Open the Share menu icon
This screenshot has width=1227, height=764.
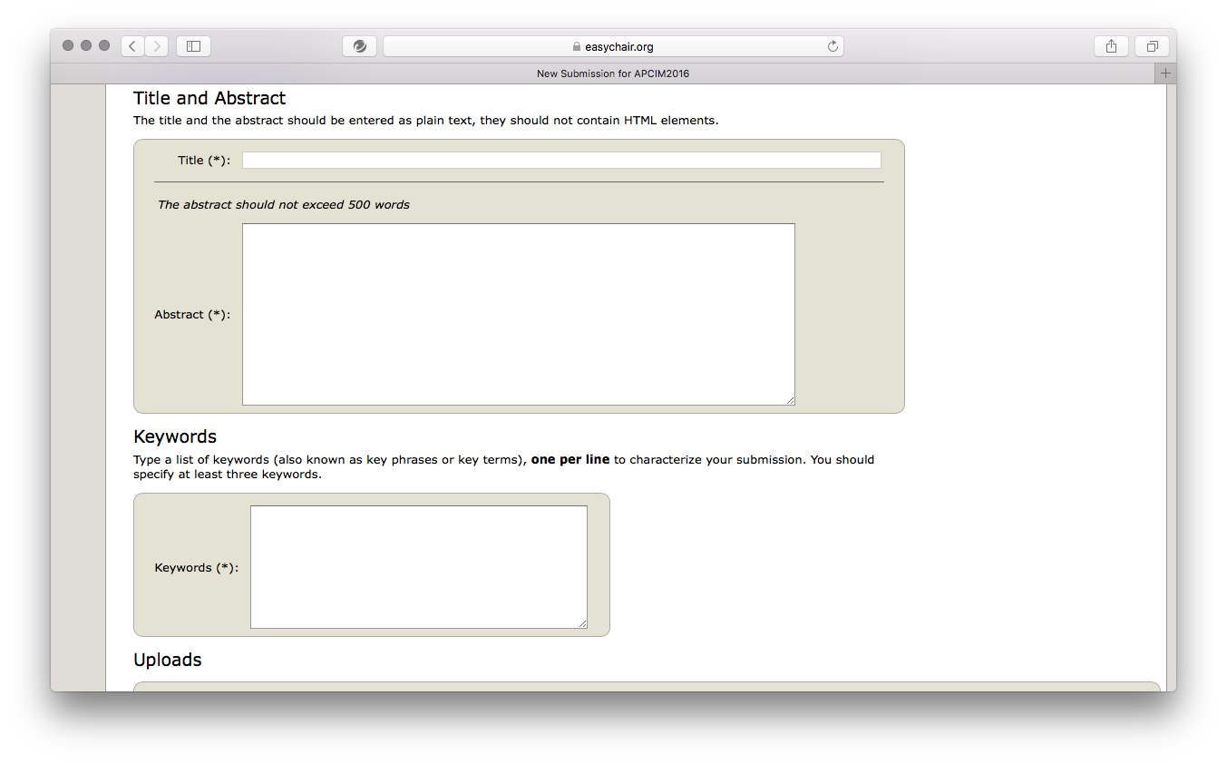pos(1111,46)
